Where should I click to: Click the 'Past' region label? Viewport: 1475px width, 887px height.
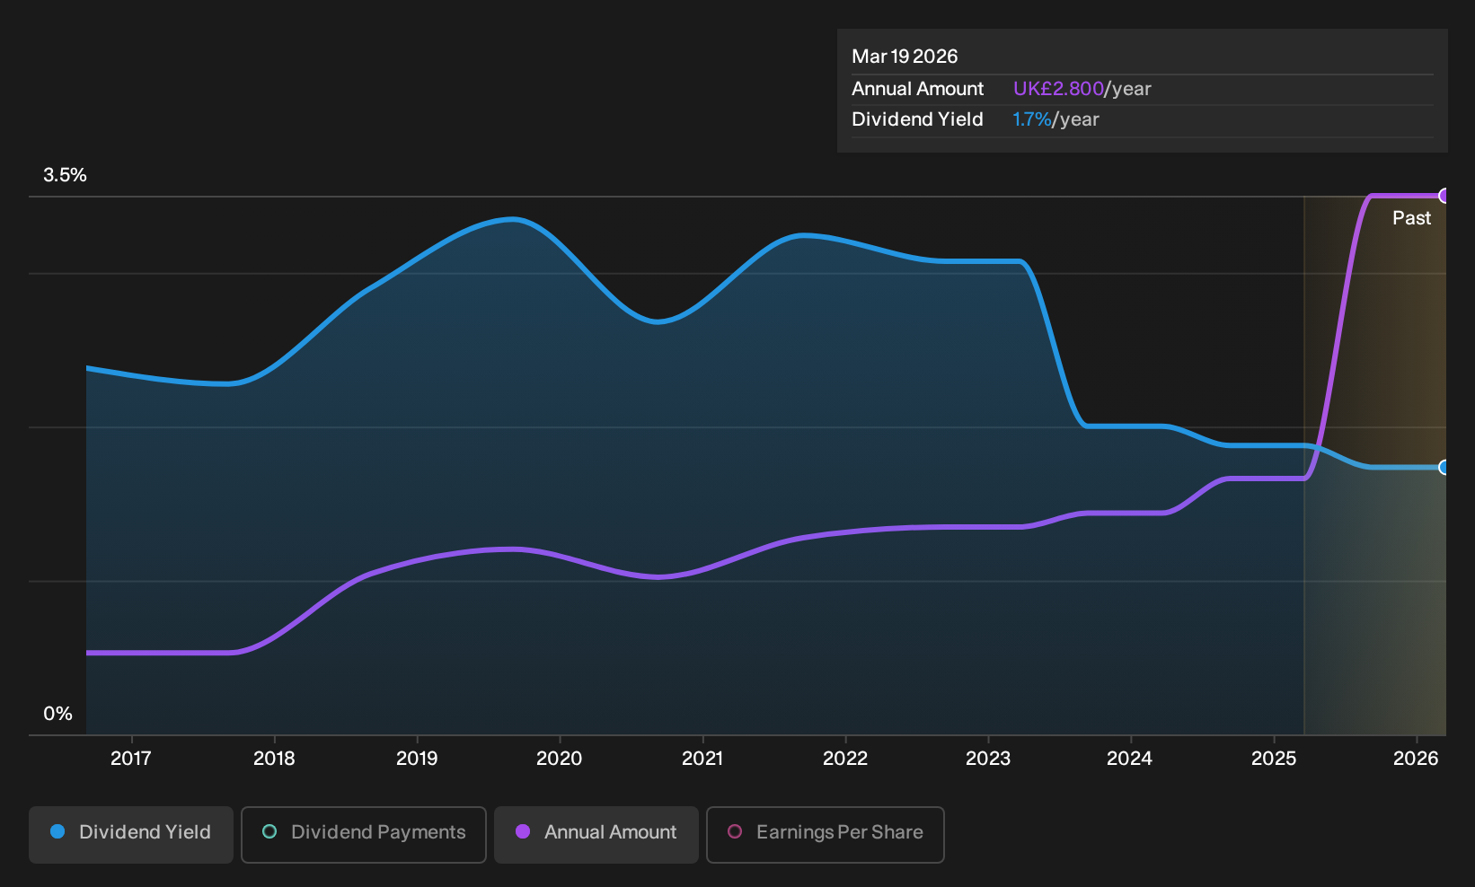click(x=1411, y=218)
